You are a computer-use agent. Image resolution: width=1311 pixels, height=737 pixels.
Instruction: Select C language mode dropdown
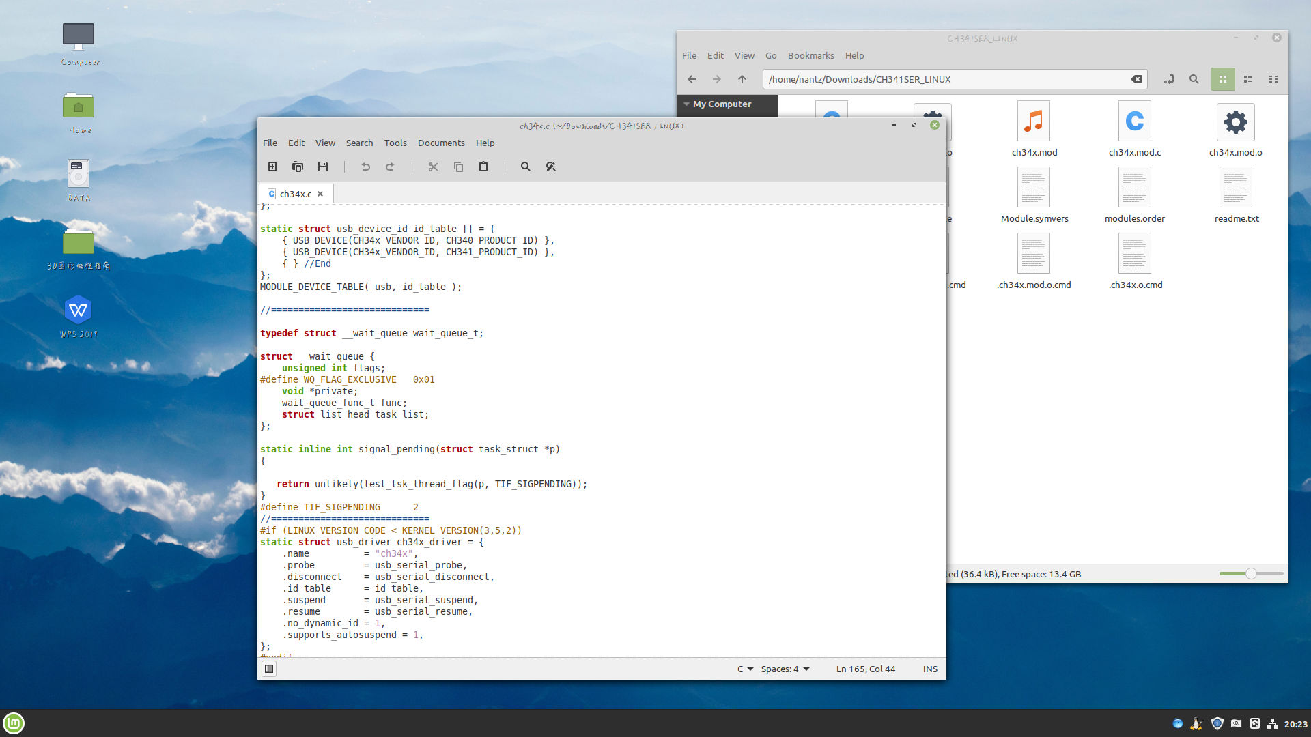[740, 669]
